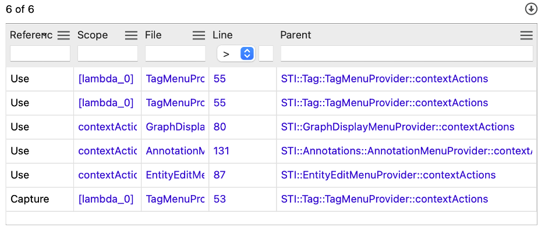
Task: Open the GraphDispla file link
Action: click(175, 127)
